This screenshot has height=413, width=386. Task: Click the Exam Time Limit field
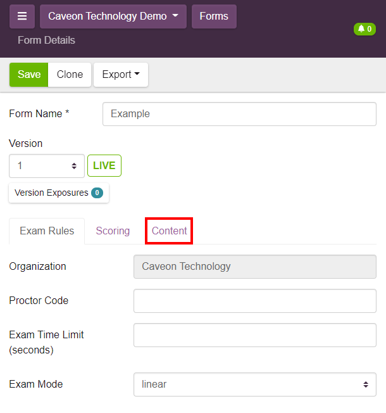pos(254,335)
